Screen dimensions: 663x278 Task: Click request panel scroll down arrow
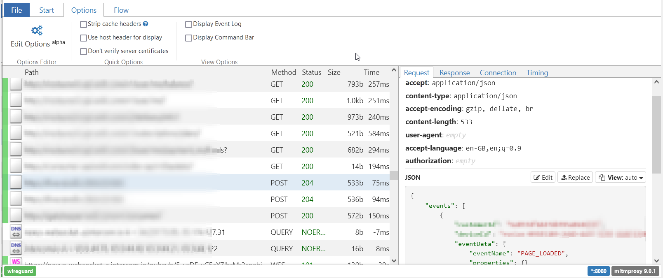click(656, 260)
